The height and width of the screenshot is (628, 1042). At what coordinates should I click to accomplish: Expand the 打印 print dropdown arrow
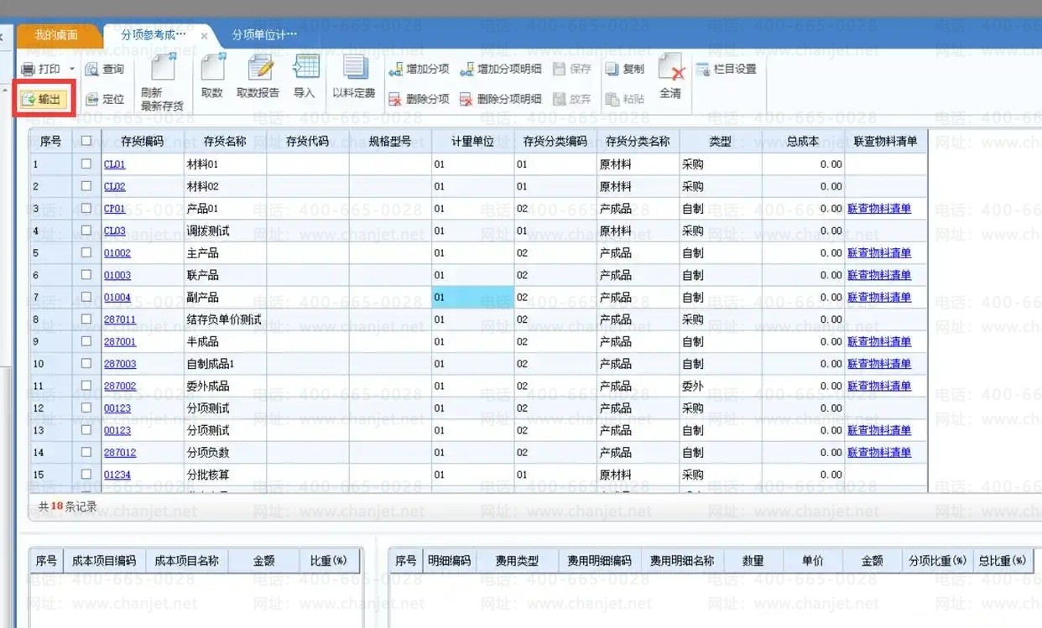(72, 70)
